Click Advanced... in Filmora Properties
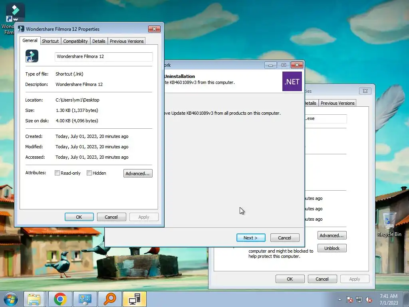The height and width of the screenshot is (307, 409). click(138, 173)
